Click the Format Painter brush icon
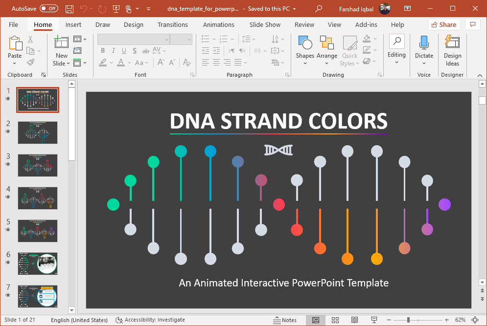Image resolution: width=487 pixels, height=326 pixels. click(30, 62)
